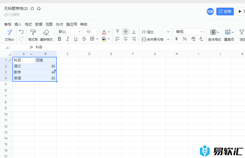Open 条件格式 conditional formatting

click(214, 35)
